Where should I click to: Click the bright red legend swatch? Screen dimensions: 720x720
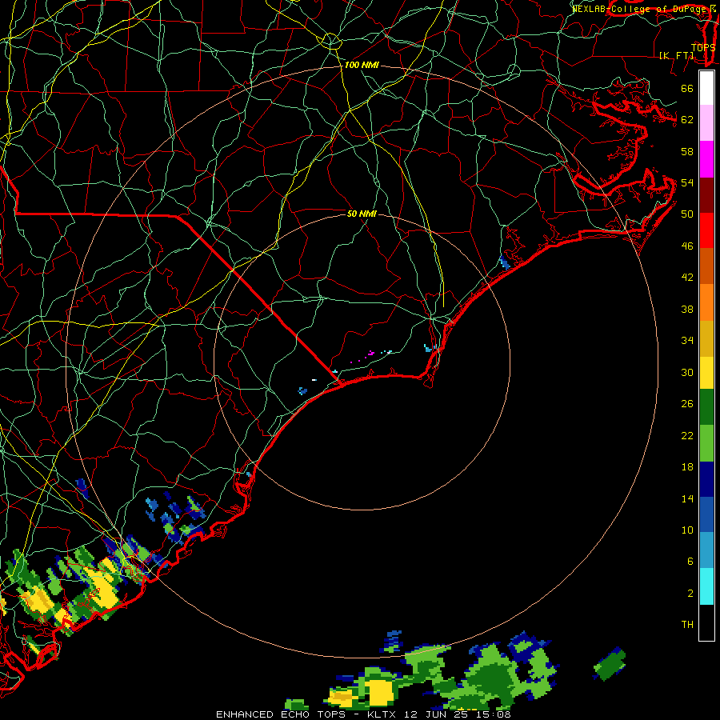pos(706,230)
